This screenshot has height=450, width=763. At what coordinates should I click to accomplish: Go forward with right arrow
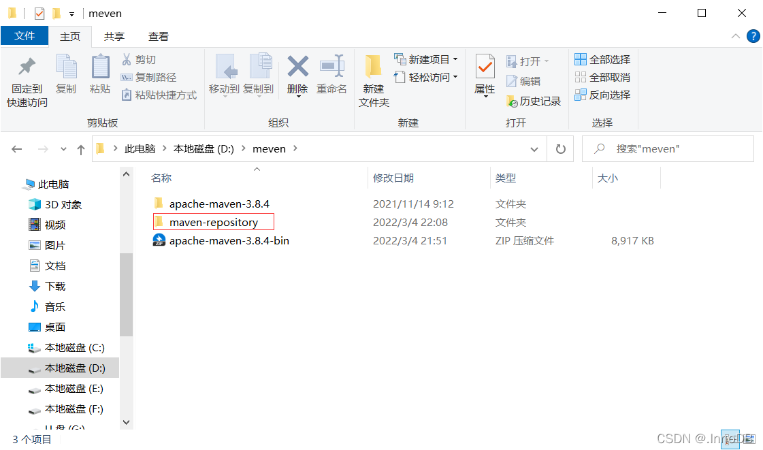click(43, 149)
